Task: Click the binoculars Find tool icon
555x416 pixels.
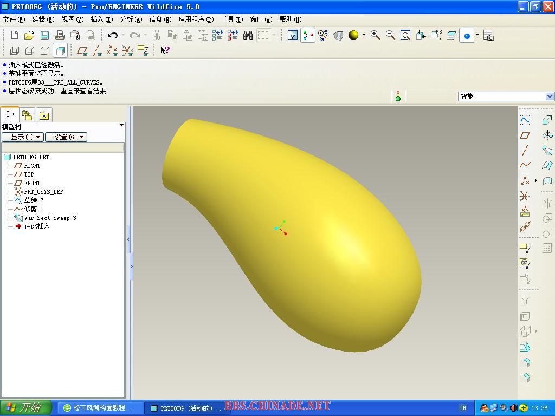Action: [x=248, y=36]
